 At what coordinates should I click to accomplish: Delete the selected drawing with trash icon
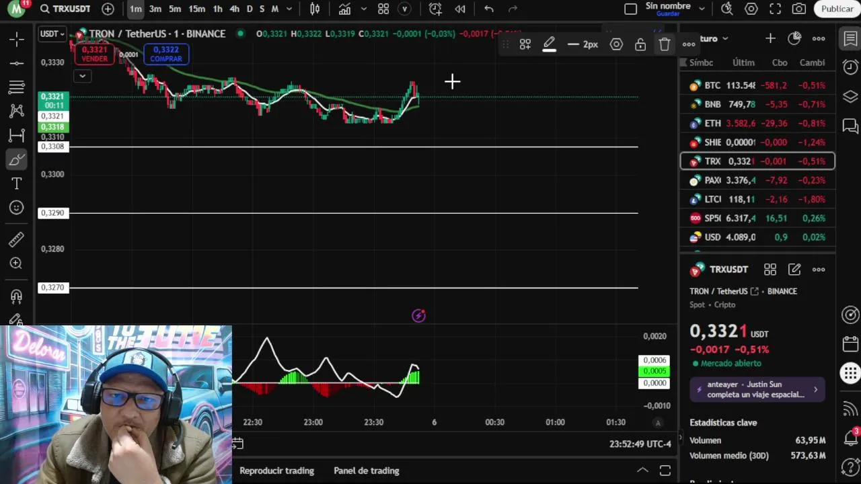click(665, 44)
